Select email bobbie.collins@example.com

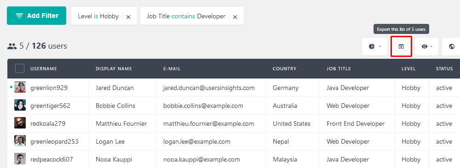coord(203,106)
